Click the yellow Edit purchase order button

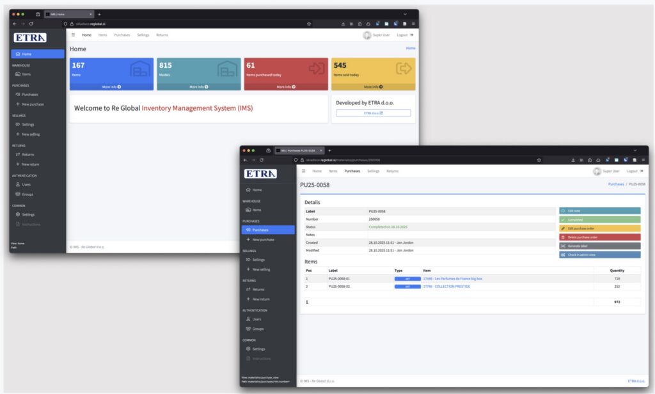click(599, 228)
